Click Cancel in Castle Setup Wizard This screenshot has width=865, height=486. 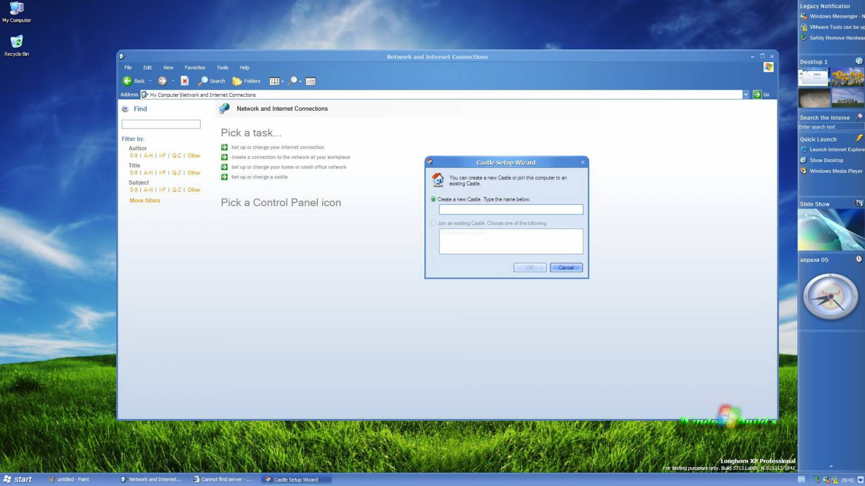pyautogui.click(x=566, y=268)
